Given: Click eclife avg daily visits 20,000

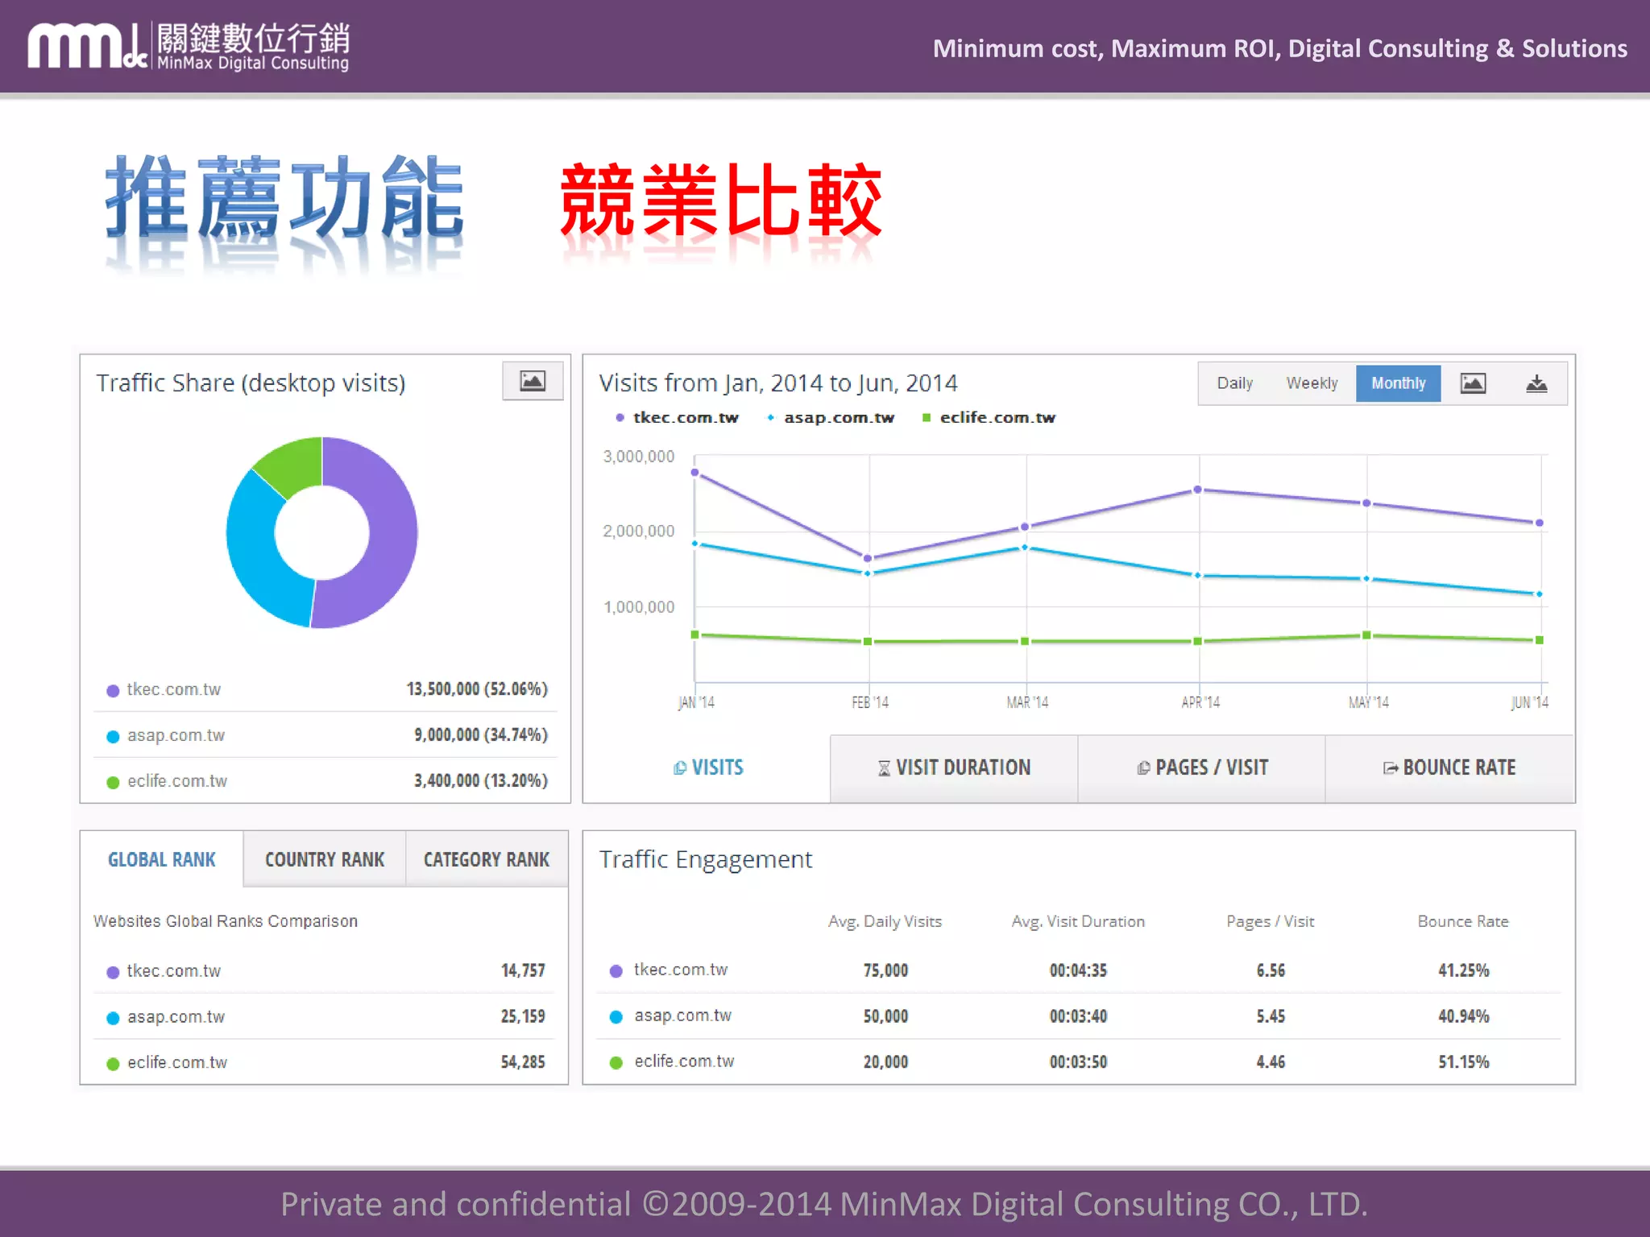Looking at the screenshot, I should (885, 1062).
